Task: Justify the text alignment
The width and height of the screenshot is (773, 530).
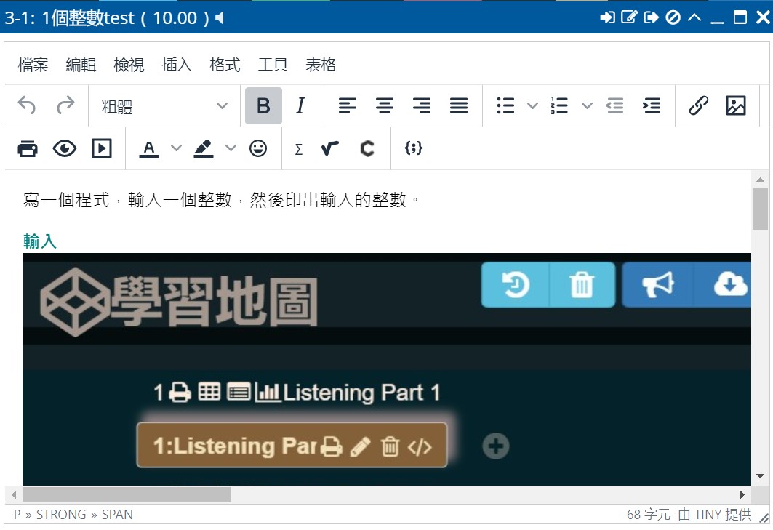Action: coord(459,105)
